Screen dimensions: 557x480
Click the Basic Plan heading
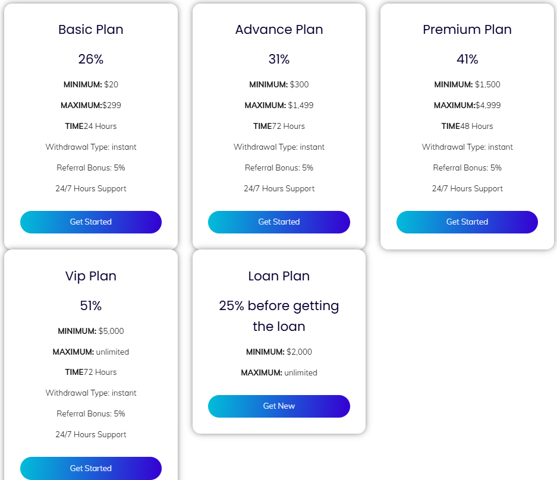coord(91,29)
